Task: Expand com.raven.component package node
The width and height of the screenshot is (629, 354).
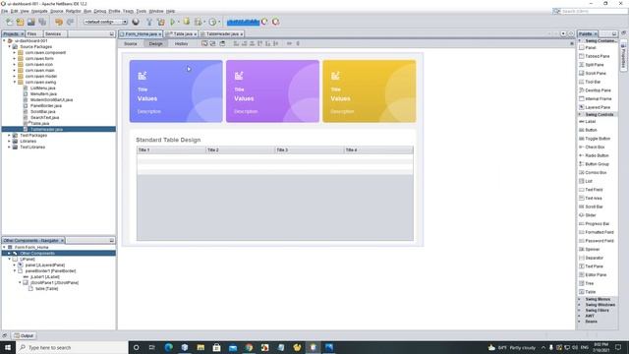Action: point(15,52)
